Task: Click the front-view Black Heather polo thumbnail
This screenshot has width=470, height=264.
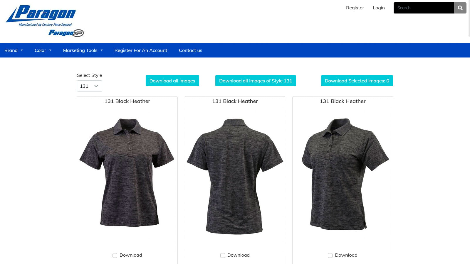Action: 127,172
